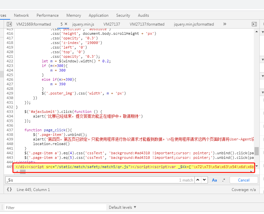Click the horizontal scrollbar thumb under code

click(x=23, y=172)
